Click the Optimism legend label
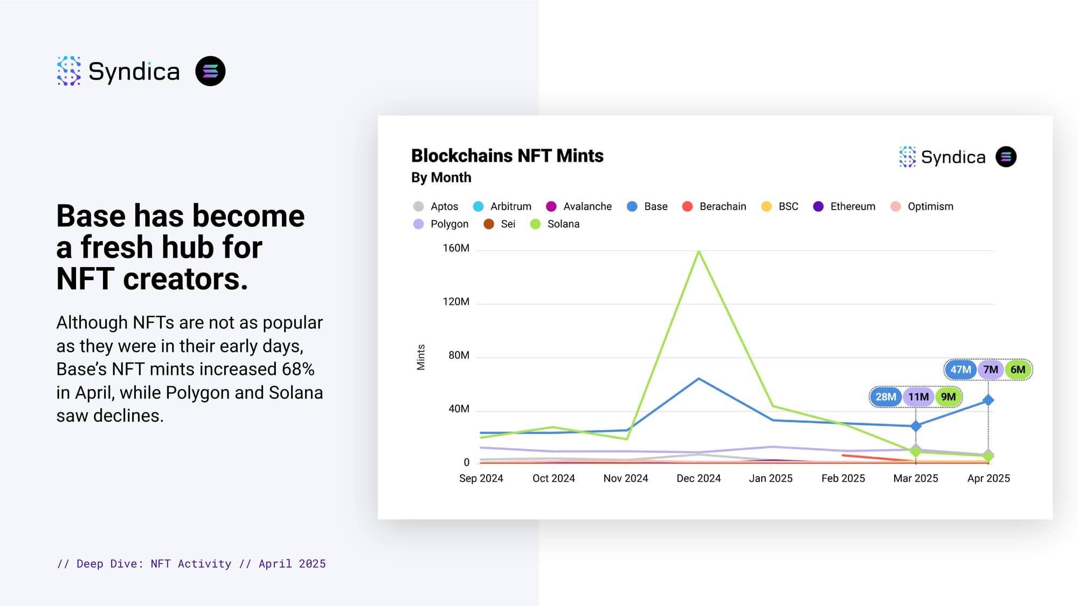1078x606 pixels. click(930, 206)
